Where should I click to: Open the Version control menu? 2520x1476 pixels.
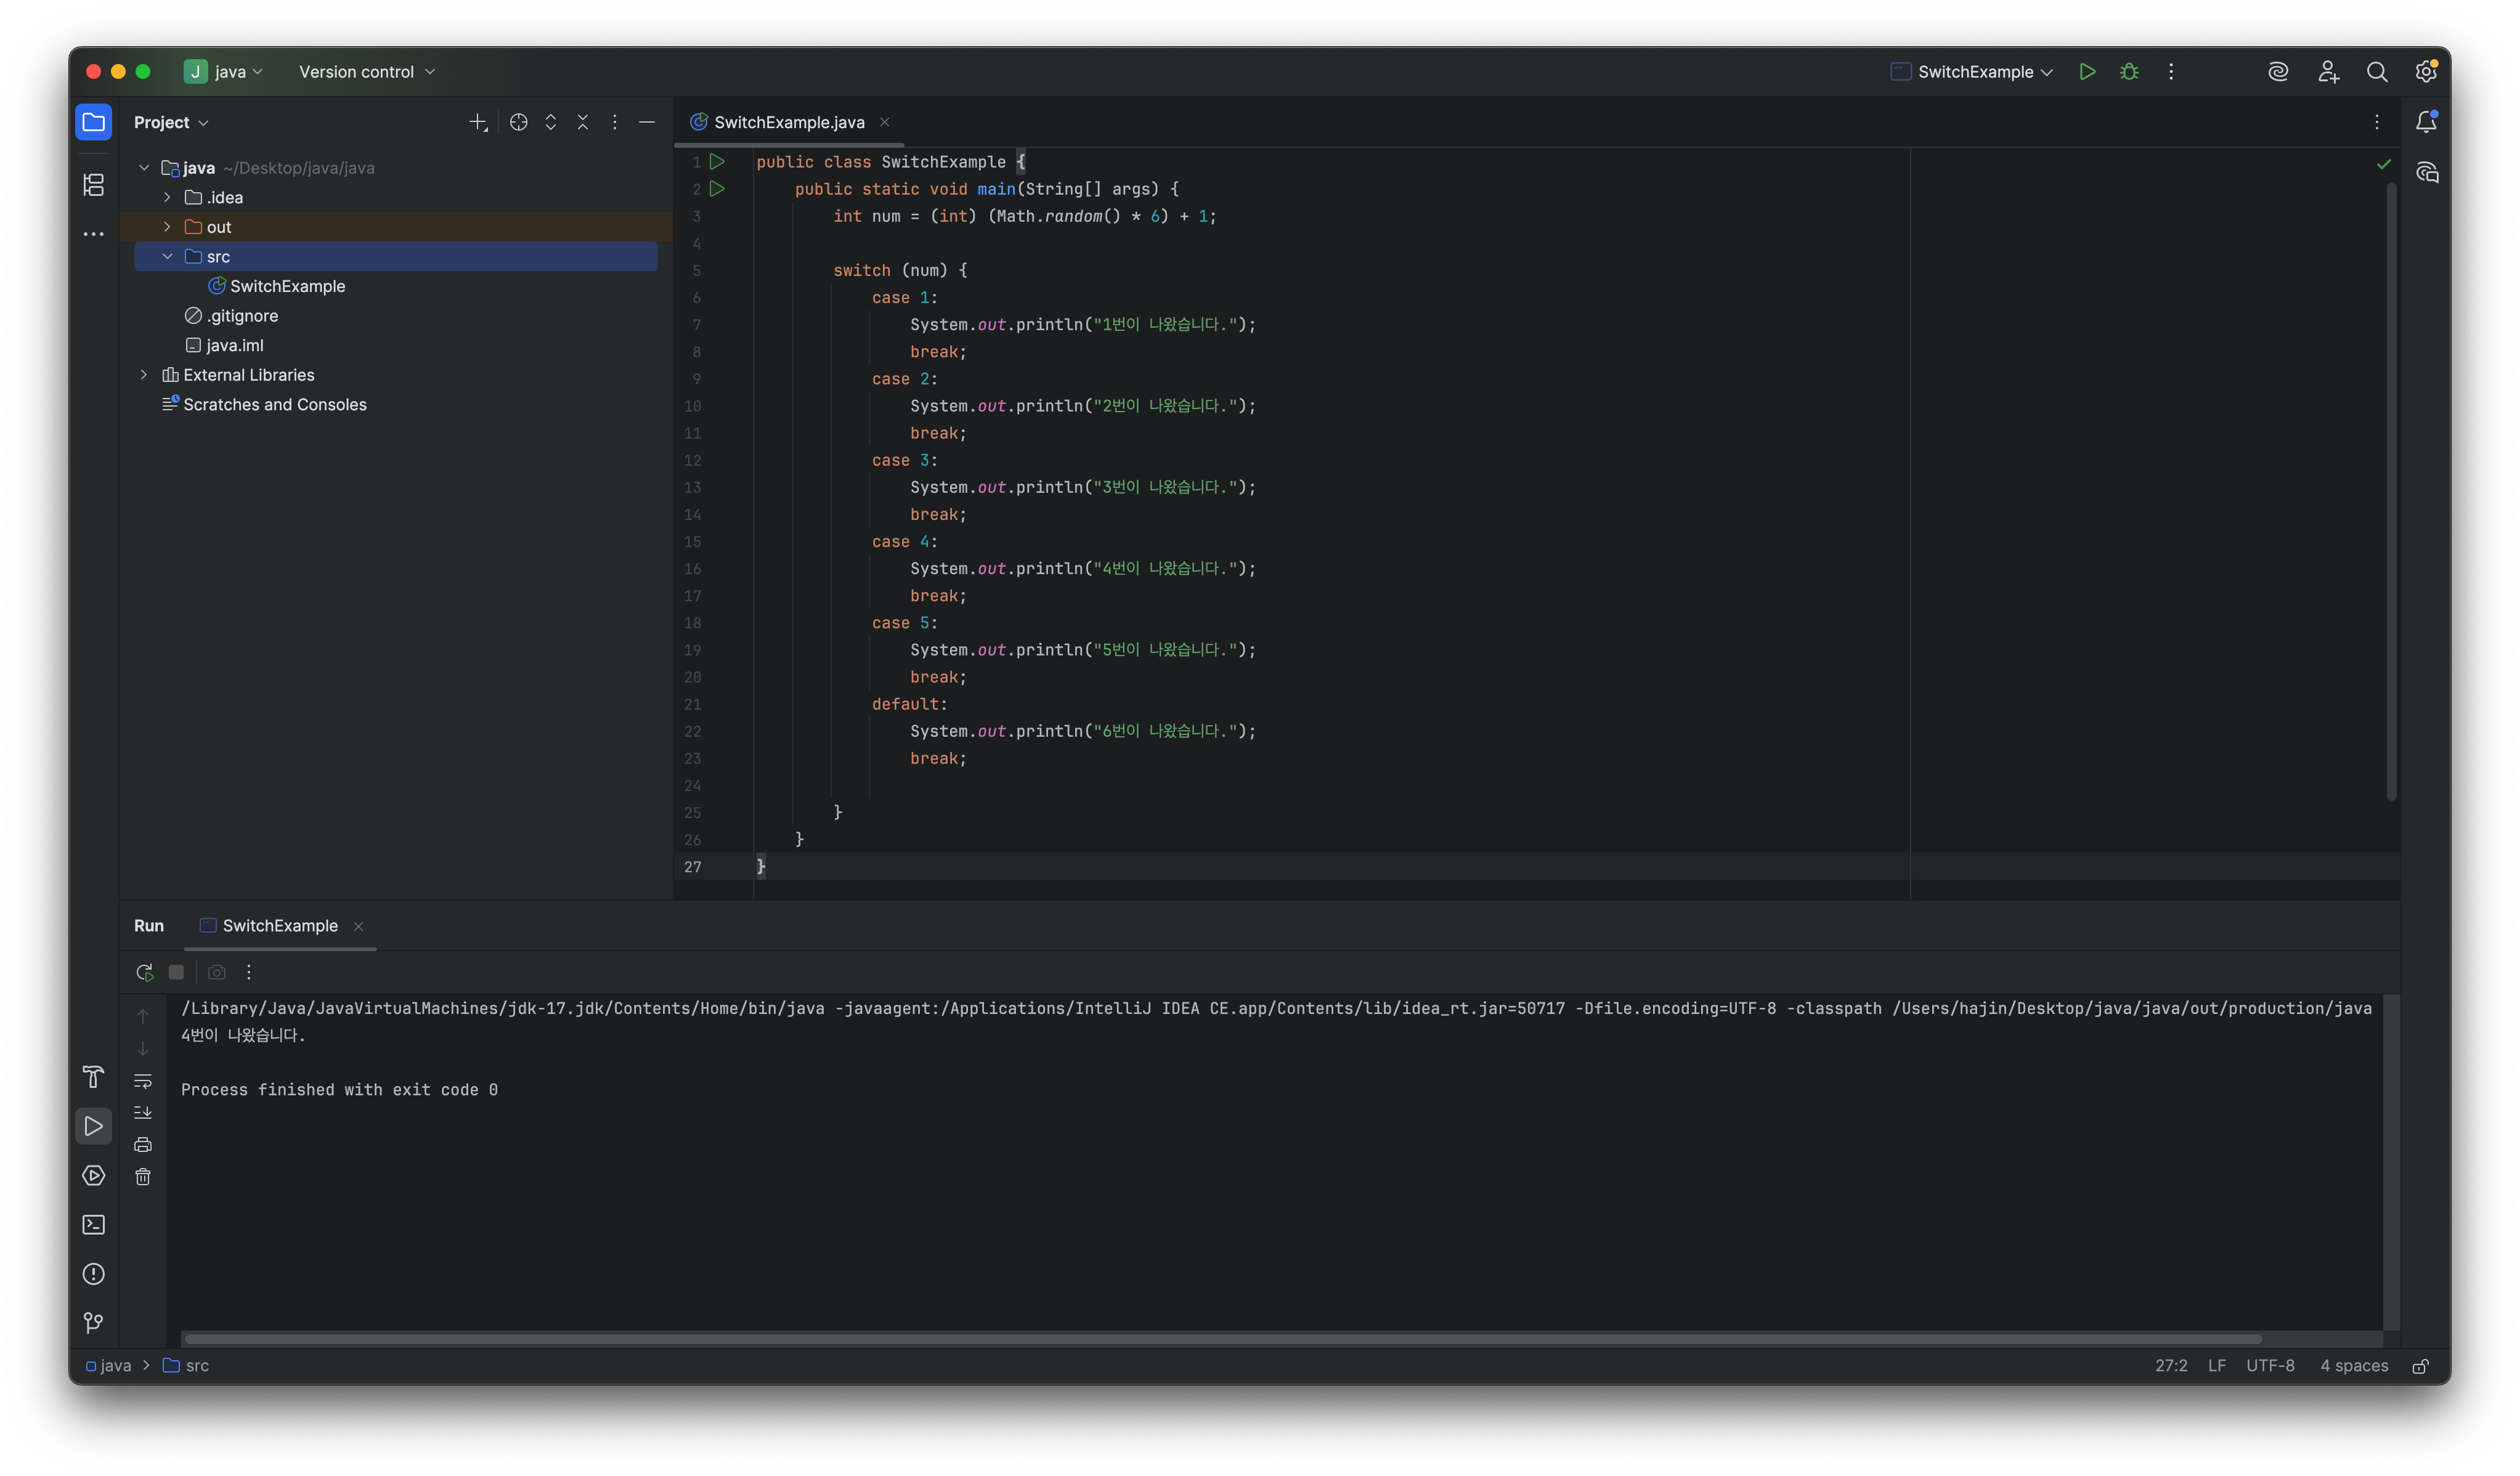366,72
